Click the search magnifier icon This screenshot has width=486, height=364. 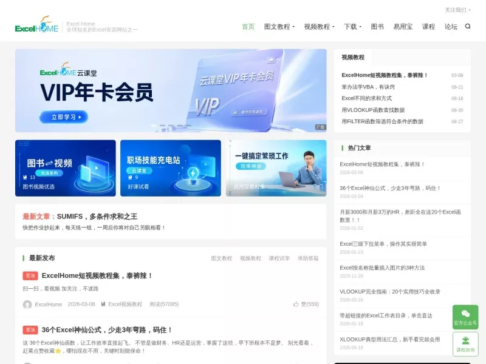pos(468,26)
